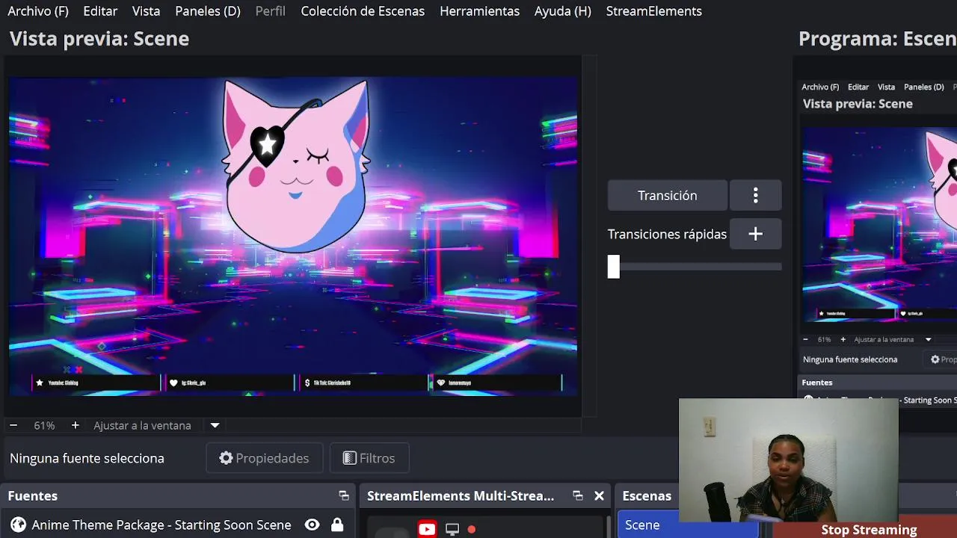
Task: Open source Propiedades
Action: pos(264,458)
